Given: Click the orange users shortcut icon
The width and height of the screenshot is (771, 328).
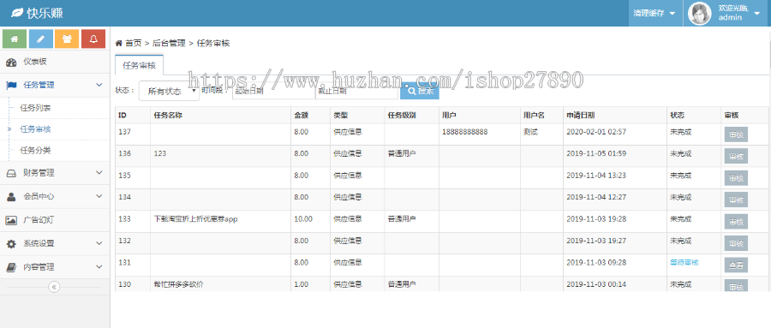Looking at the screenshot, I should [67, 39].
